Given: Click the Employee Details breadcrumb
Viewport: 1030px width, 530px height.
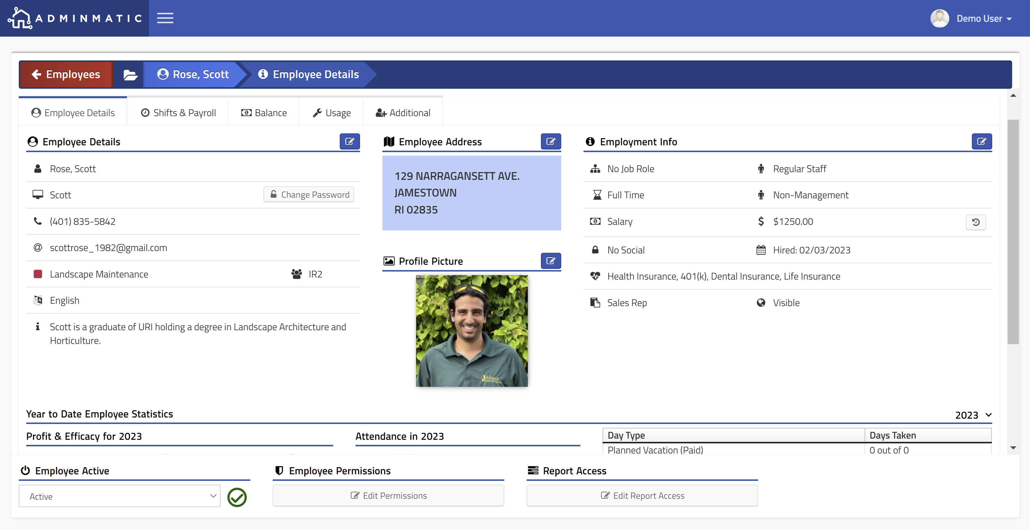Looking at the screenshot, I should [308, 74].
